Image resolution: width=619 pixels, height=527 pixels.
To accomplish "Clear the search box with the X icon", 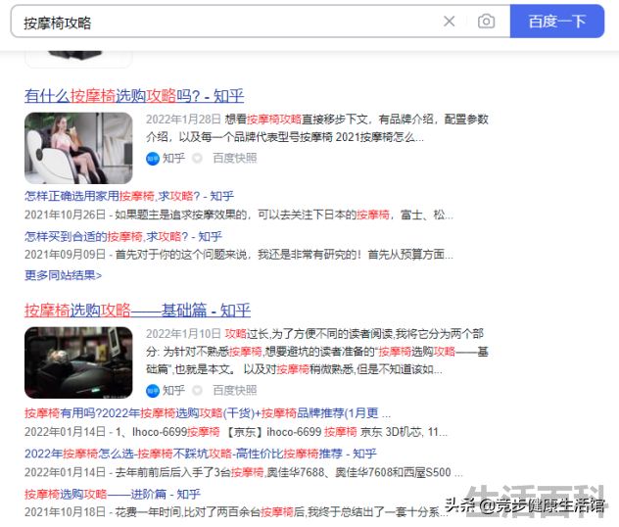I will click(449, 22).
